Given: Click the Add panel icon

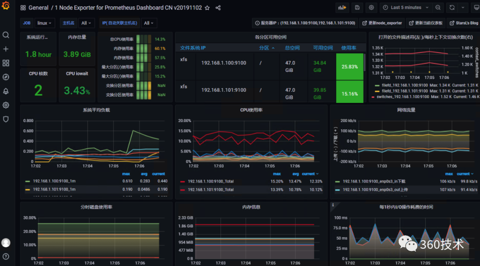Looking at the screenshot, I should (342, 8).
